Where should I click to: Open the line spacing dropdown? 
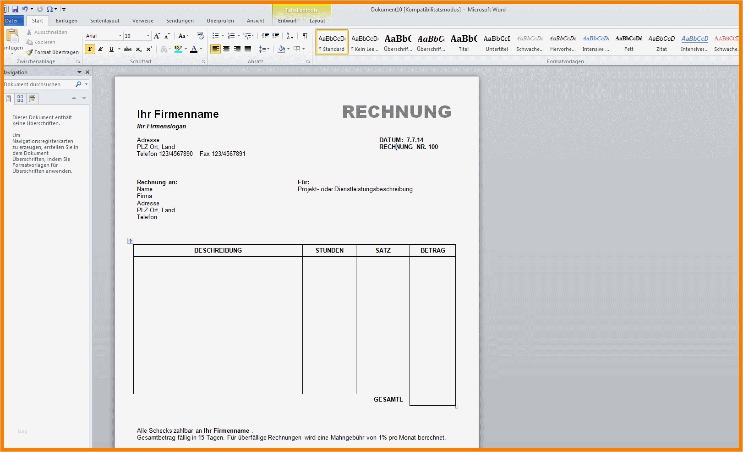264,49
